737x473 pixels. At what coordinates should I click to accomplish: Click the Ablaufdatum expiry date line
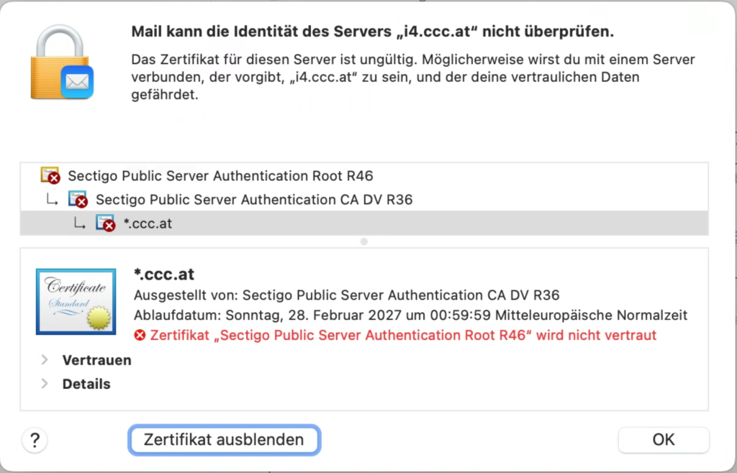[410, 315]
